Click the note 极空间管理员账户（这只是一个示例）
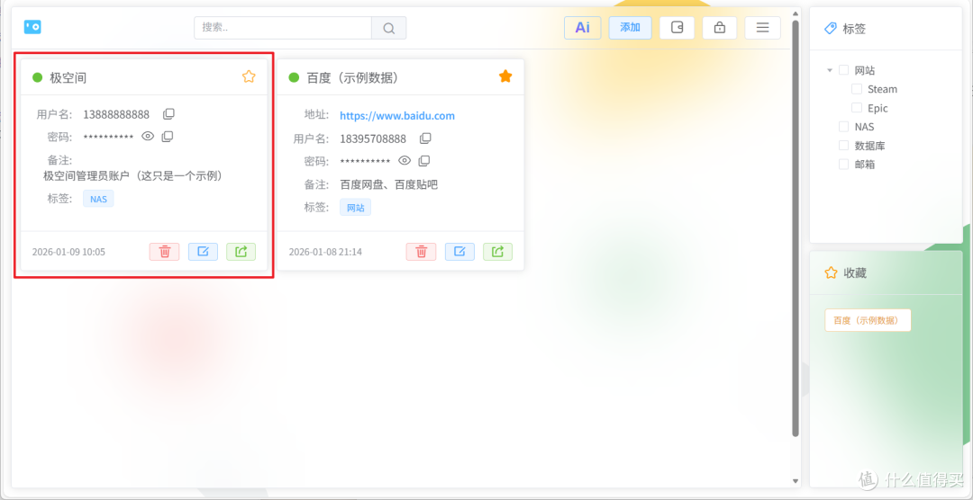Viewport: 973px width, 500px height. tap(132, 176)
